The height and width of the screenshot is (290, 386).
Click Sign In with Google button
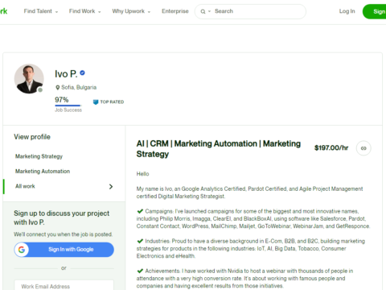(x=64, y=250)
